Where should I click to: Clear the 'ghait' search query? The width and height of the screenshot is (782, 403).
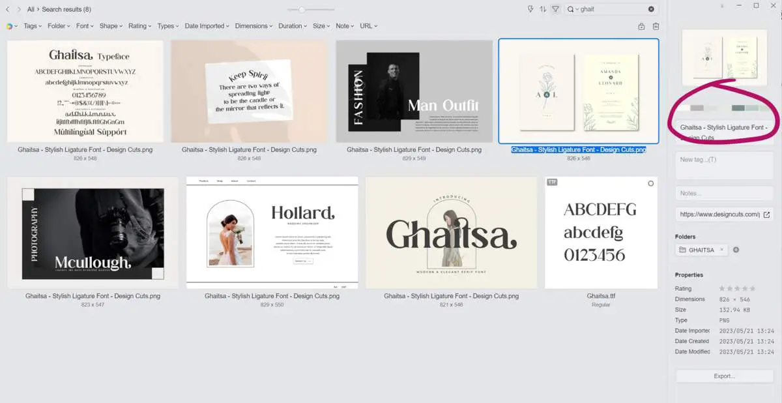coord(651,9)
